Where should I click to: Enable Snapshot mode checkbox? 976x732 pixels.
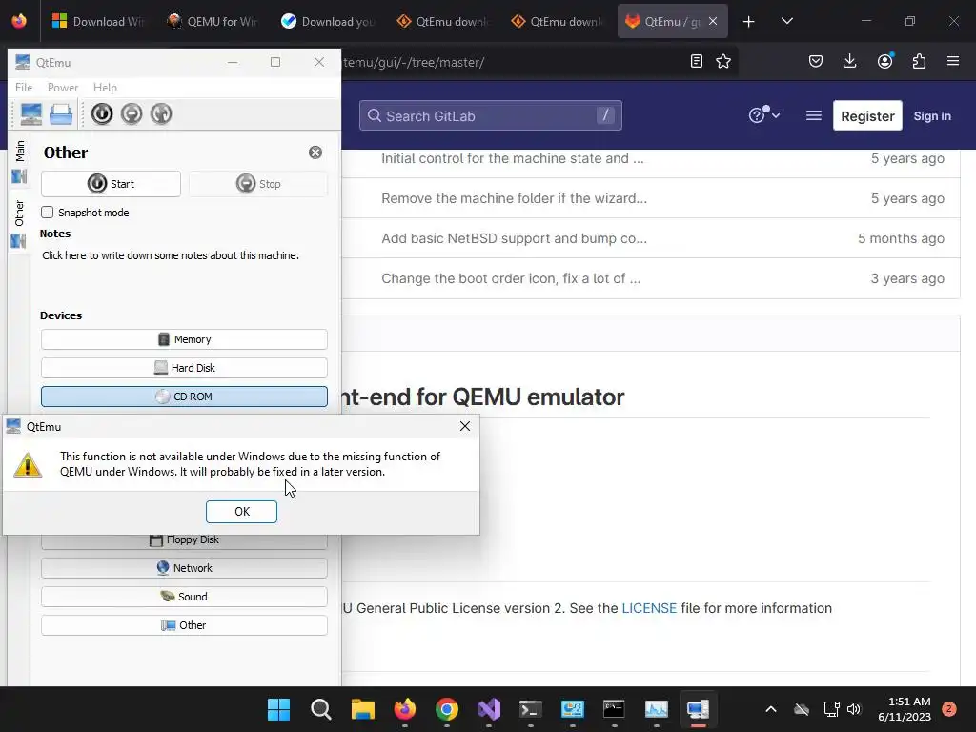[48, 213]
